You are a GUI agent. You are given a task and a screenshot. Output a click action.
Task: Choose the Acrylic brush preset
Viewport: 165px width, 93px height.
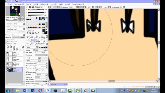(x=29, y=41)
